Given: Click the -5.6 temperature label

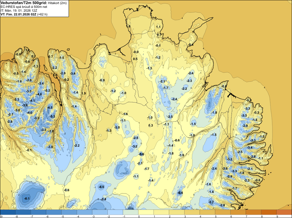Looking at the screenshot, I should pos(141,154).
